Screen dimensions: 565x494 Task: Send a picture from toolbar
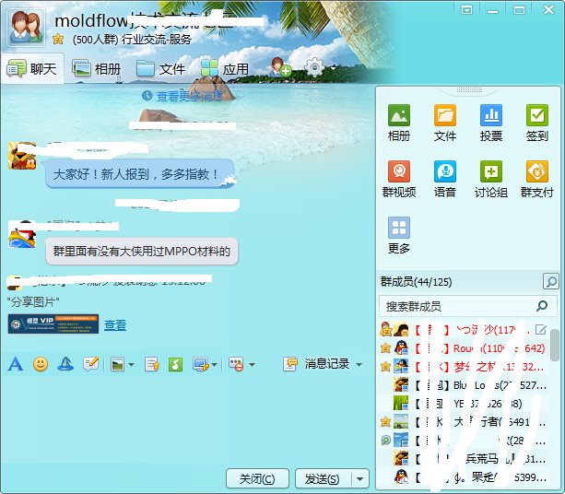pyautogui.click(x=117, y=364)
